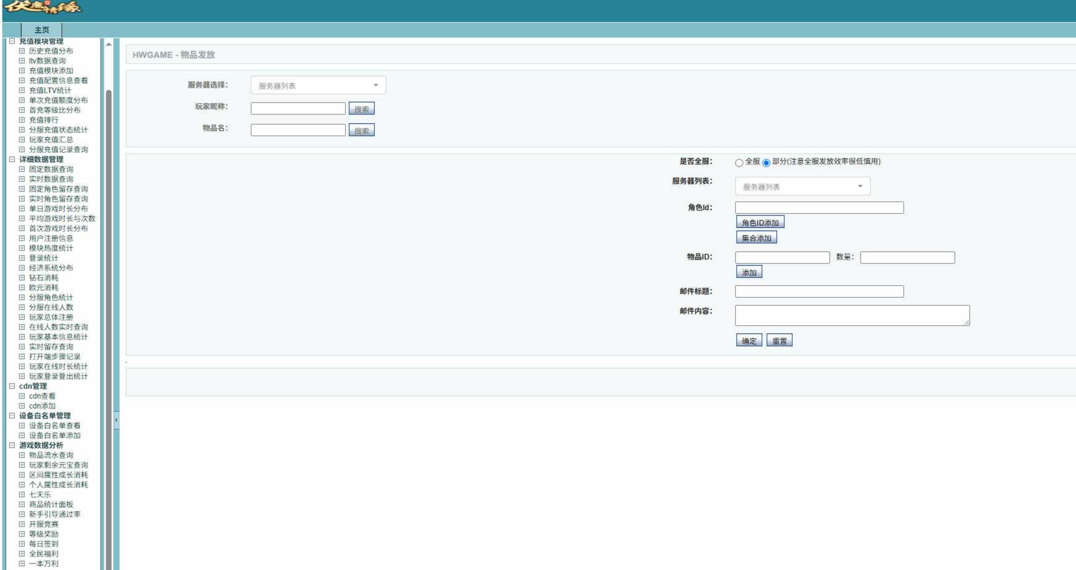
Task: Click the 角色ID添加 button
Action: pyautogui.click(x=760, y=222)
